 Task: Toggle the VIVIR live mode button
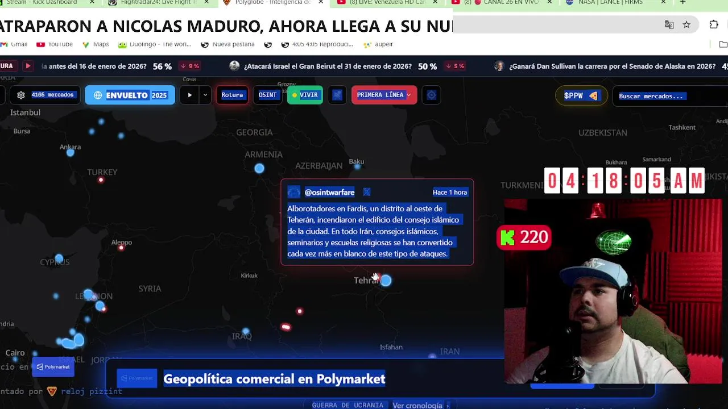tap(305, 95)
